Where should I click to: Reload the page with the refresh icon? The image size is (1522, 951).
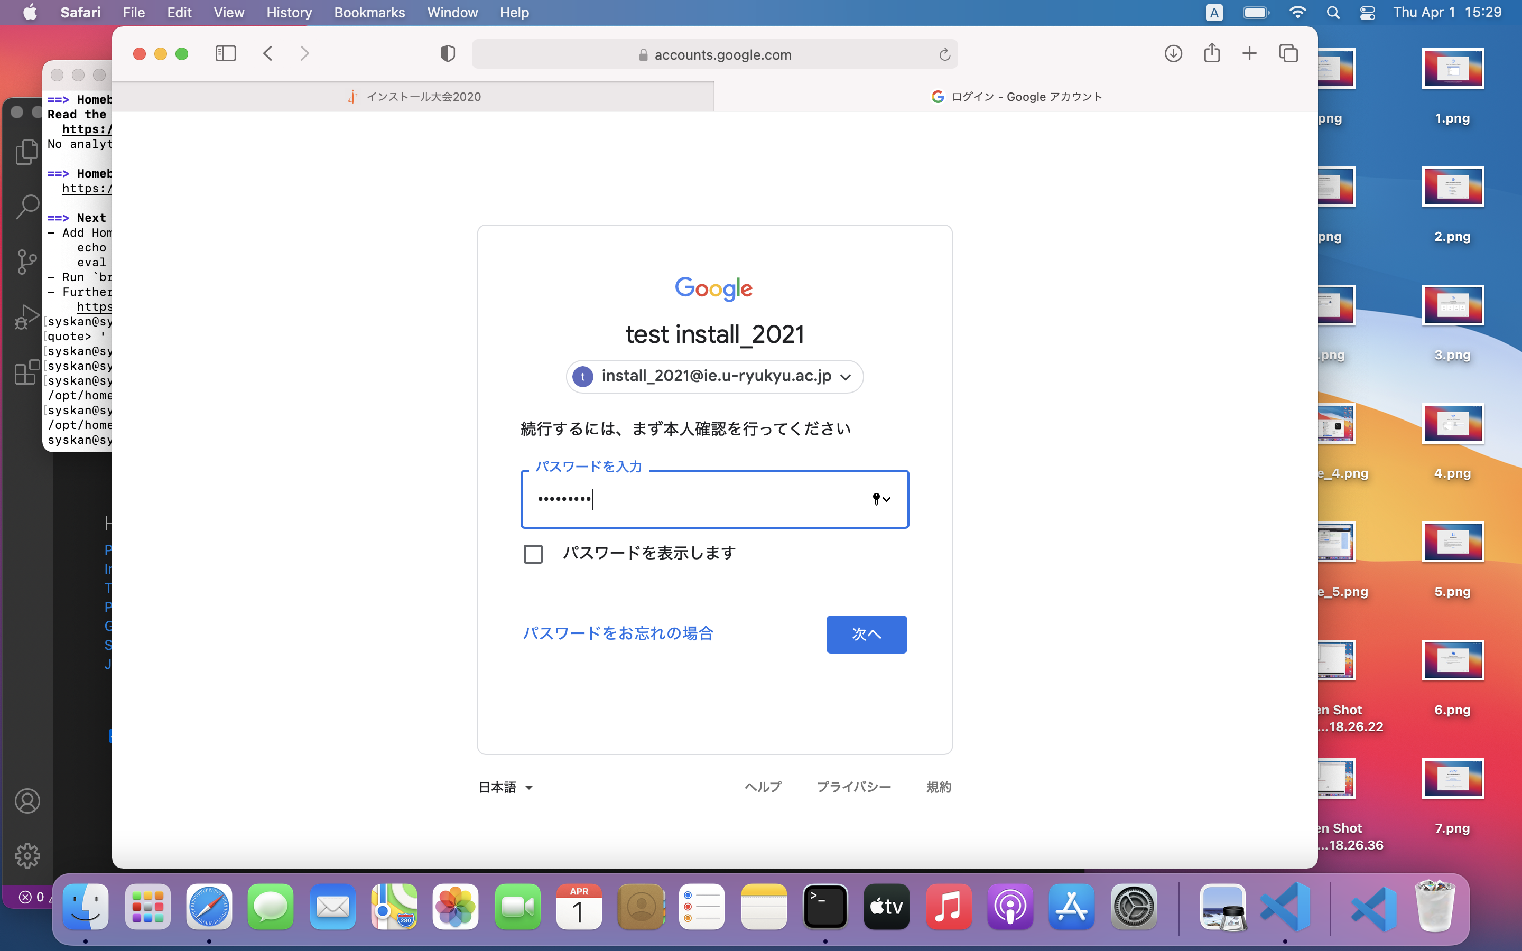click(x=944, y=55)
